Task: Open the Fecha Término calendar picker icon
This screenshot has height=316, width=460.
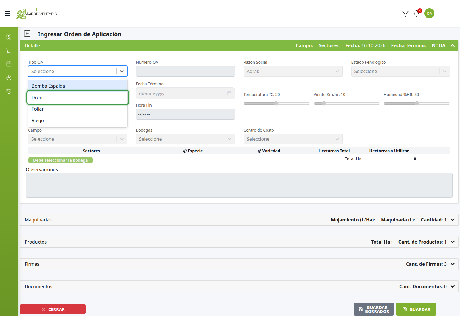Action: (x=229, y=93)
